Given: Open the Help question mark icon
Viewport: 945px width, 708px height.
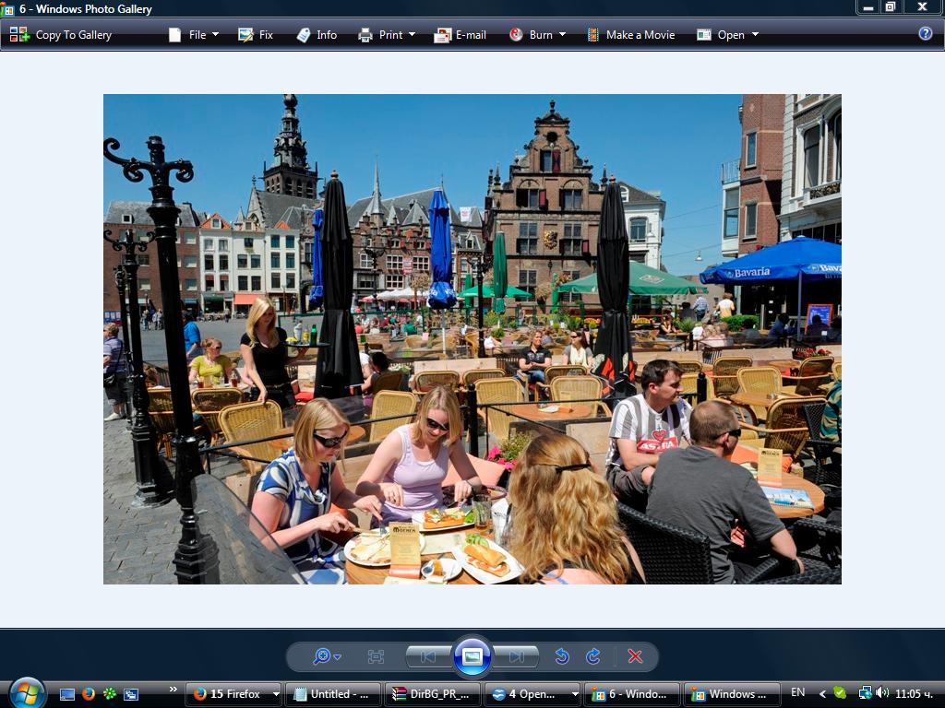Looking at the screenshot, I should tap(925, 34).
